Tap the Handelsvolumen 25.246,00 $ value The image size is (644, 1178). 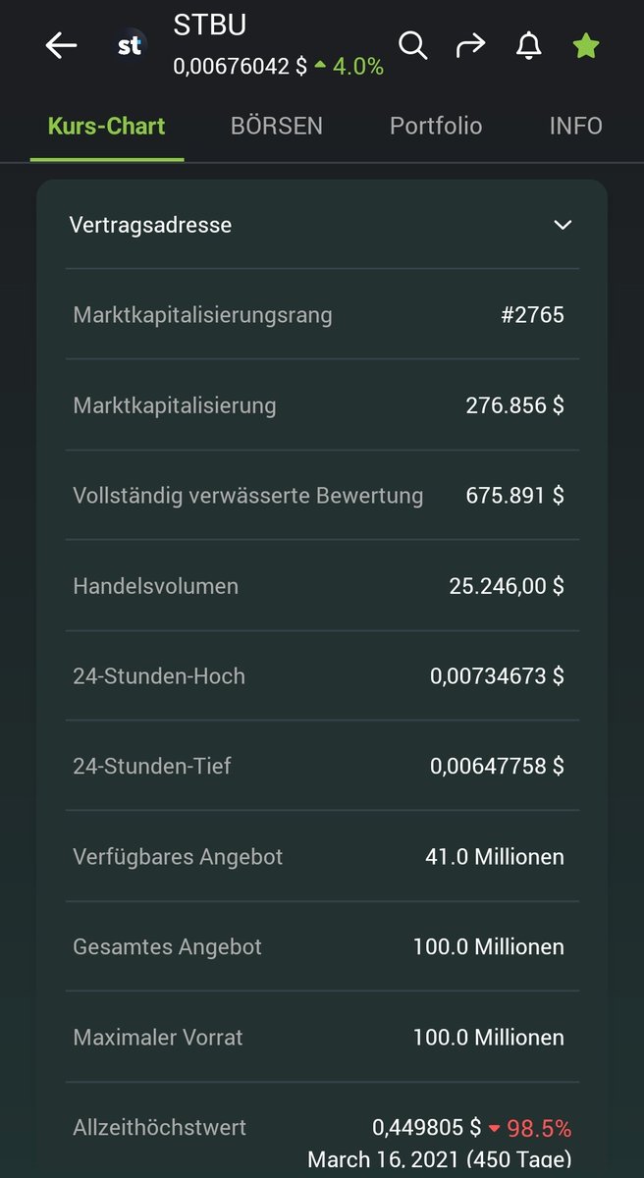(x=507, y=586)
